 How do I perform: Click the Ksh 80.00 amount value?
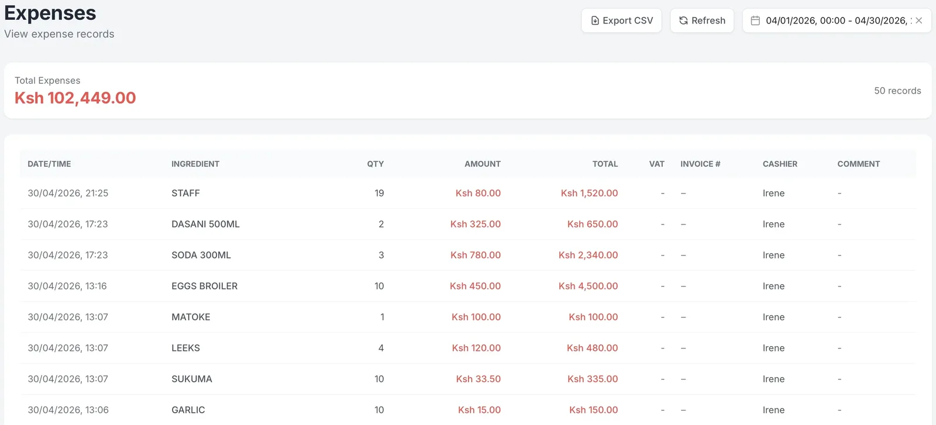point(478,193)
